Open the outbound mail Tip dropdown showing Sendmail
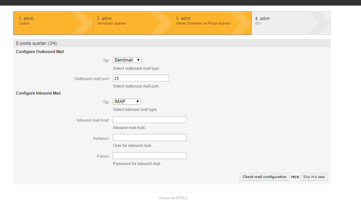Viewport: 361px width, 204px height. pos(127,60)
